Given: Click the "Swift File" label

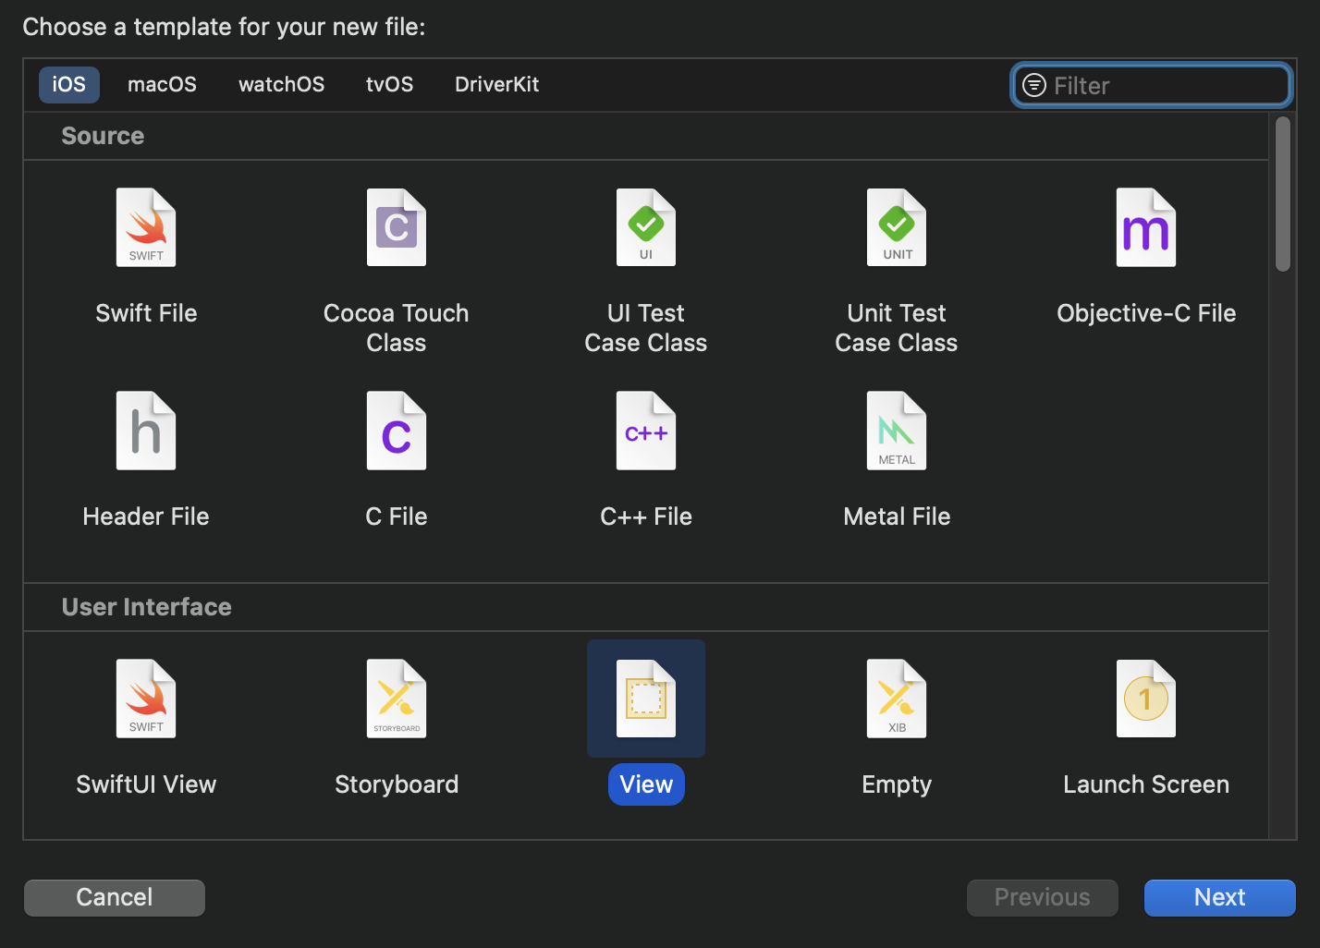Looking at the screenshot, I should [146, 313].
